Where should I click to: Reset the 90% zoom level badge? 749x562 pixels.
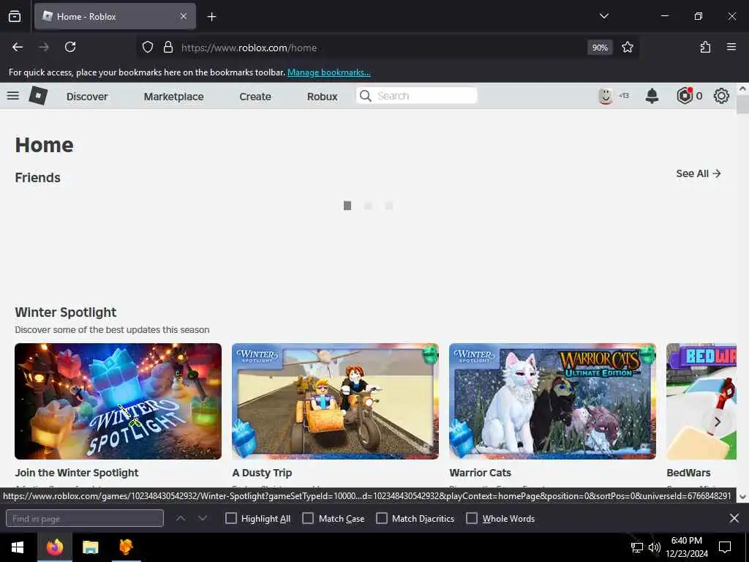click(600, 48)
